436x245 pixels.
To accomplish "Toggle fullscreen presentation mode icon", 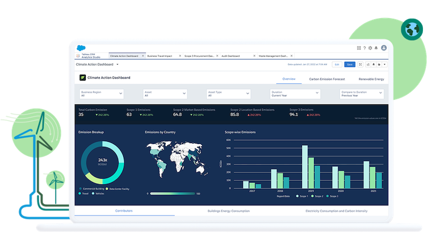I will [360, 65].
